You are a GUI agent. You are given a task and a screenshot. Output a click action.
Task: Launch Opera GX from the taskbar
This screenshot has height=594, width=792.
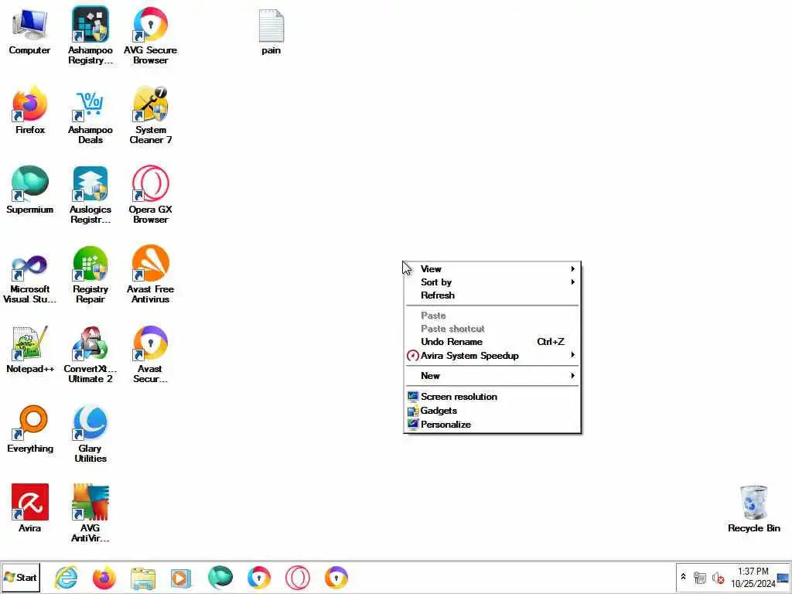click(x=298, y=578)
